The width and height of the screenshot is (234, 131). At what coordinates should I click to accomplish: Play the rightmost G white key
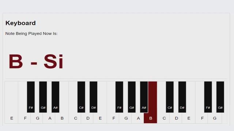[x=215, y=118]
